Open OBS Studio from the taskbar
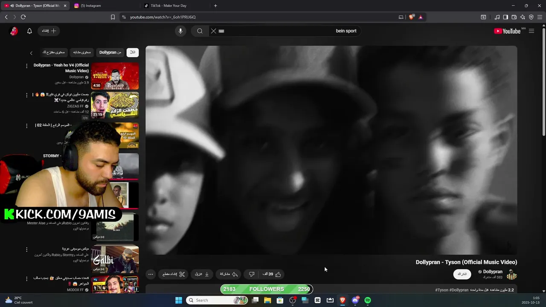 (x=293, y=300)
